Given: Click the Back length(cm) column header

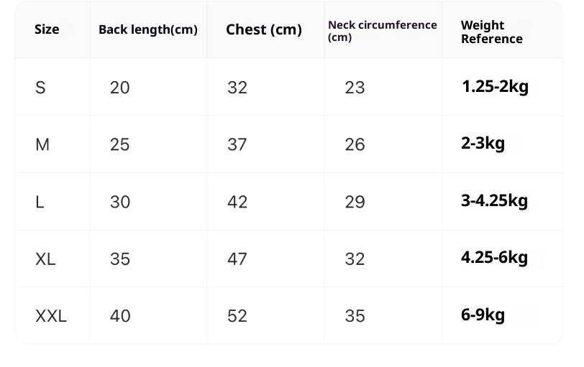Looking at the screenshot, I should click(147, 29).
